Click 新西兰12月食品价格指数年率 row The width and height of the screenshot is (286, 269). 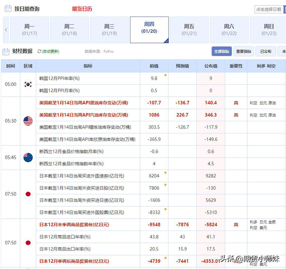click(160, 164)
